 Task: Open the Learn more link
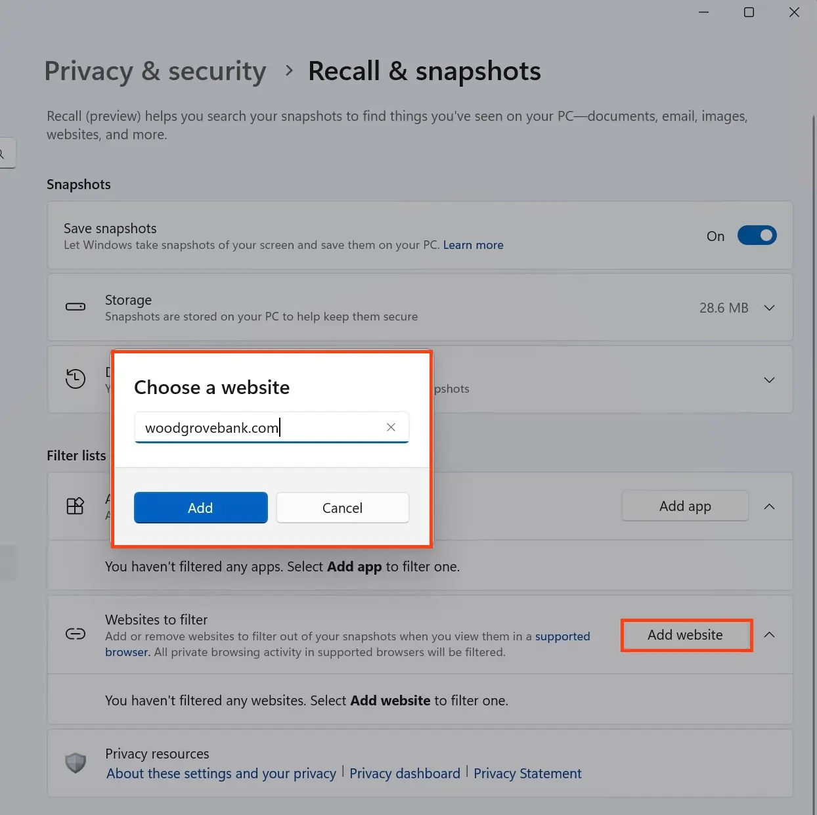[x=473, y=245]
